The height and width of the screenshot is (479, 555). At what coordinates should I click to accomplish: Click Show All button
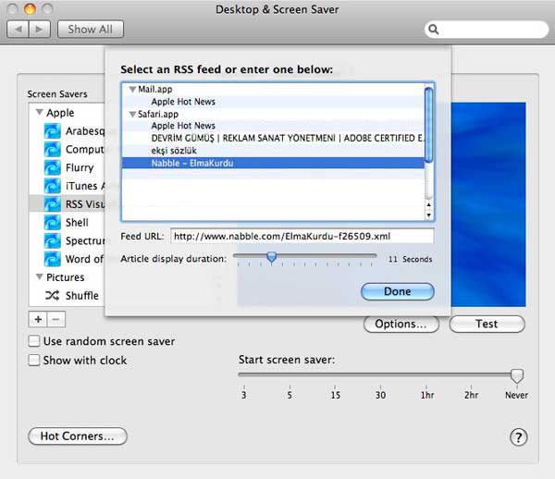(x=91, y=29)
